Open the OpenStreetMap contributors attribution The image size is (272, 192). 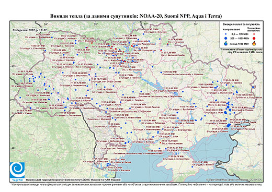point(234,179)
